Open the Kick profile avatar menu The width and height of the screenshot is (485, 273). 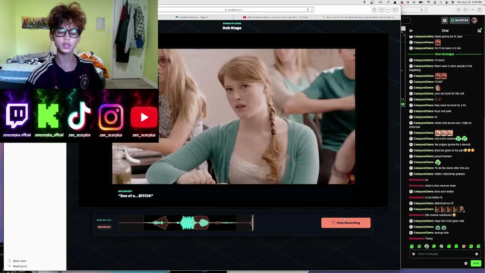pyautogui.click(x=474, y=20)
